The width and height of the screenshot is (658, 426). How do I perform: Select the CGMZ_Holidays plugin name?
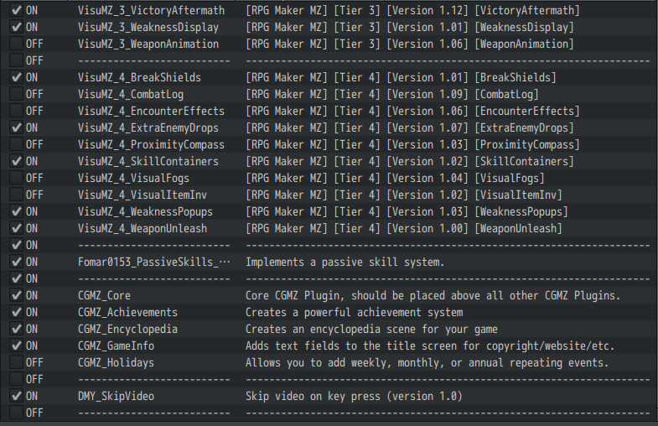point(116,363)
